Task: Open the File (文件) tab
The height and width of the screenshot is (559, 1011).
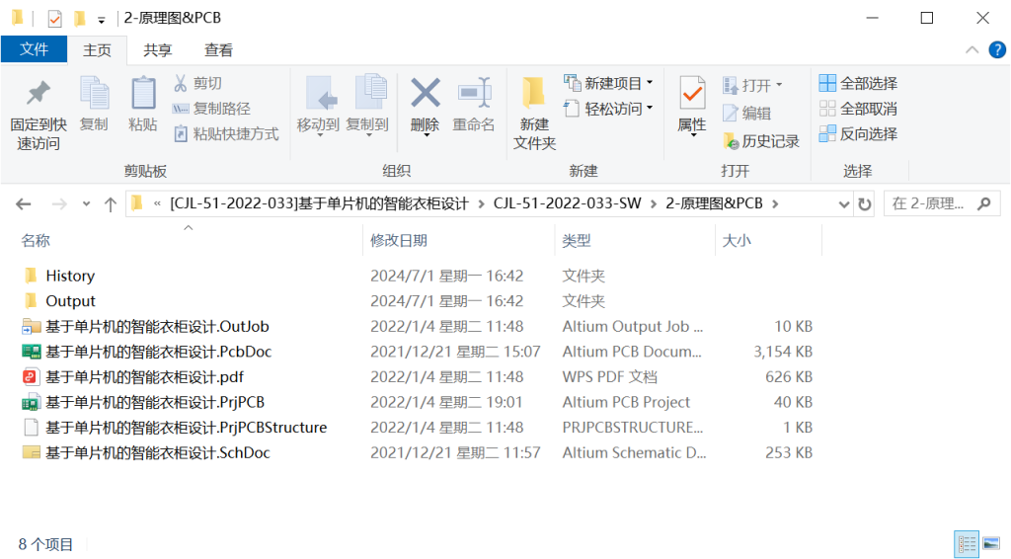Action: point(34,49)
